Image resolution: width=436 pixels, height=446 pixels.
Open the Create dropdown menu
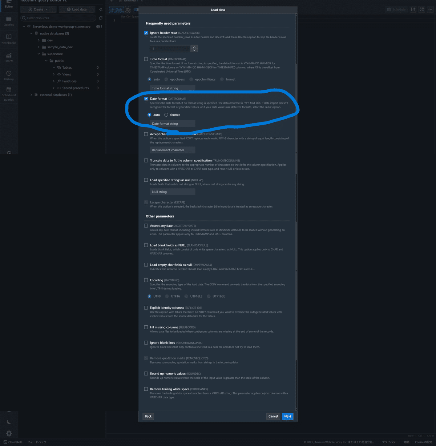tap(38, 9)
